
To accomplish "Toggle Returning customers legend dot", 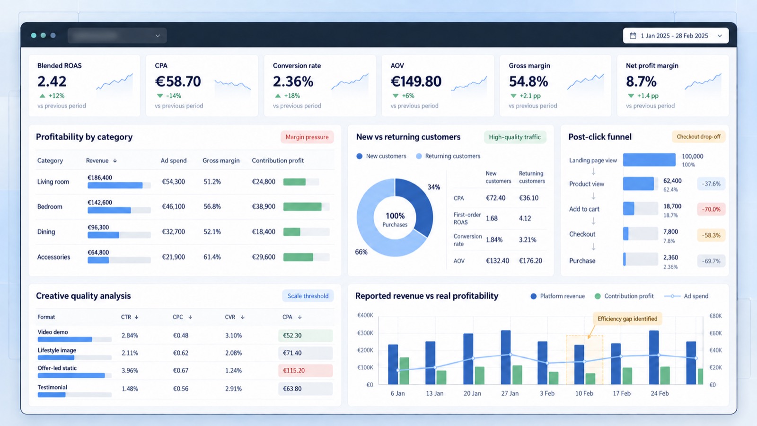I will pos(419,156).
